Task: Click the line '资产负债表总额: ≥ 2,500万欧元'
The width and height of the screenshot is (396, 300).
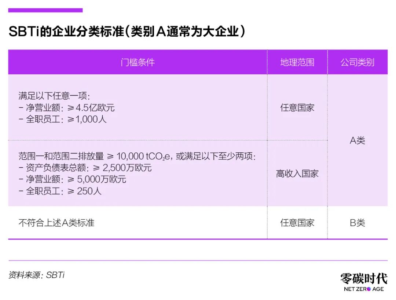Action: 85,168
